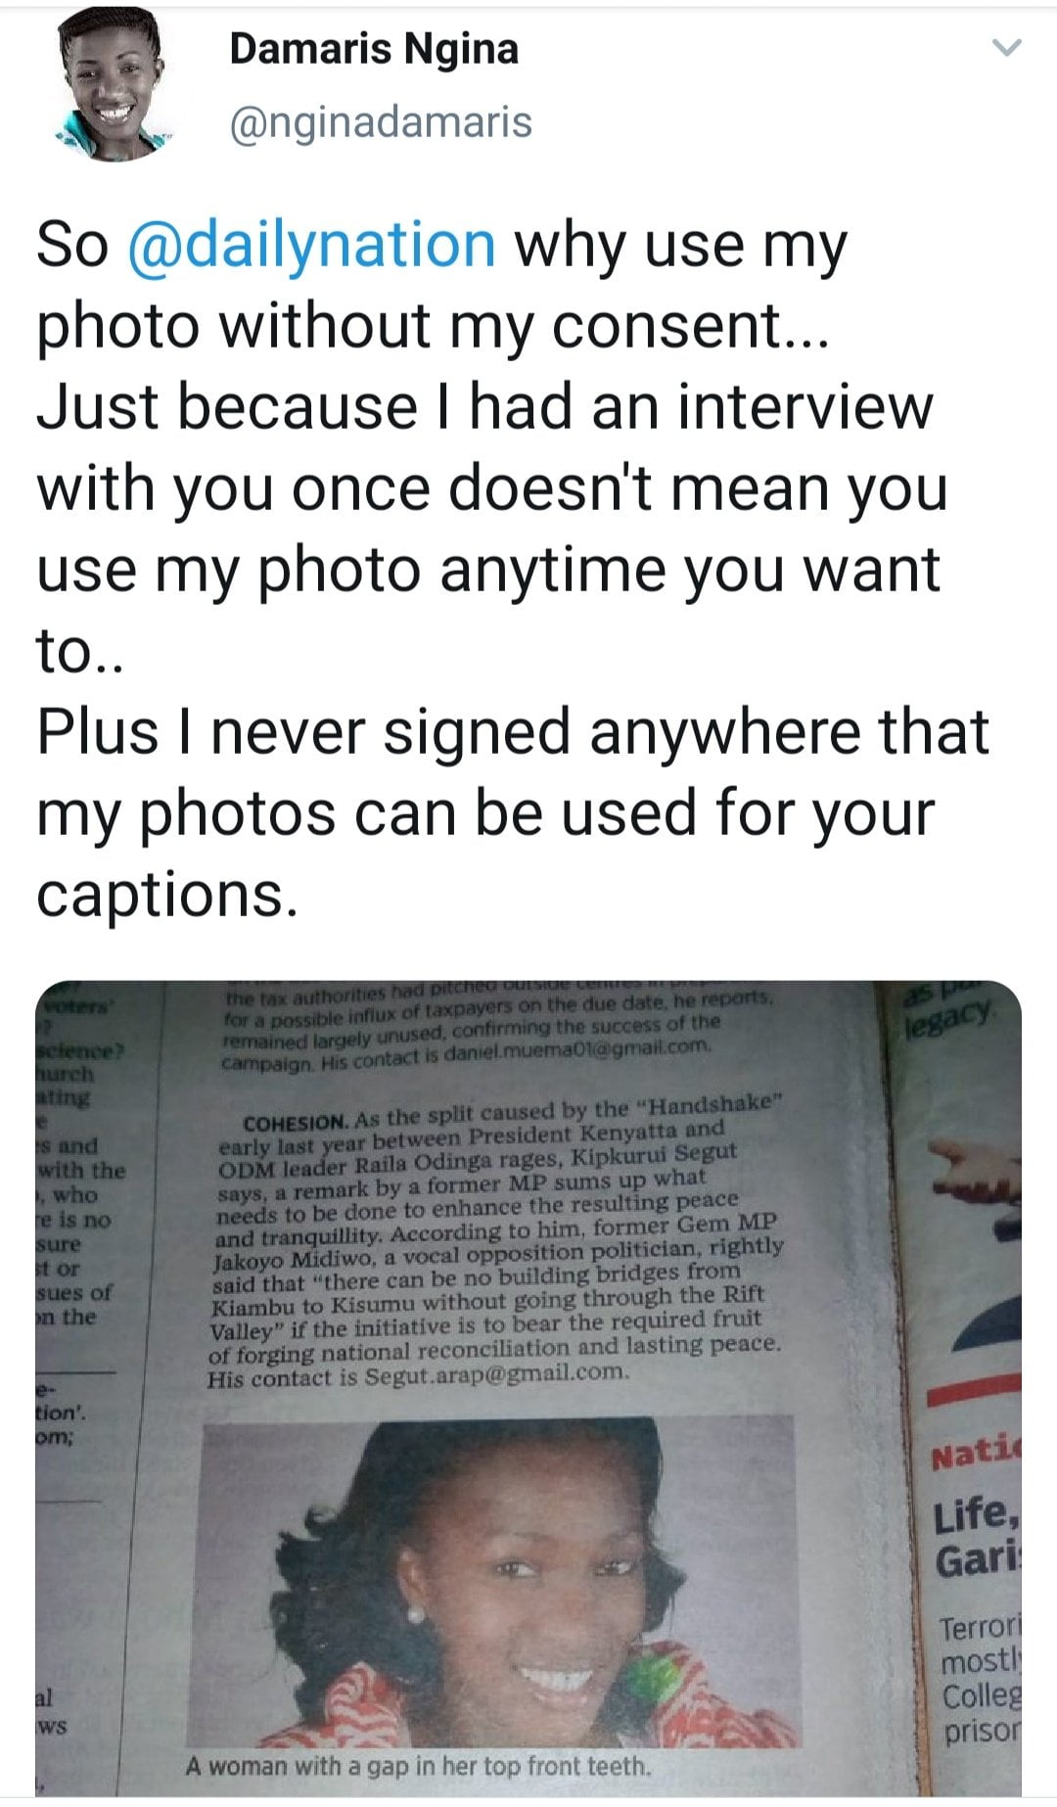Click the quoted "Handshake" word in the article
Image resolution: width=1057 pixels, height=1807 pixels.
tap(712, 1104)
